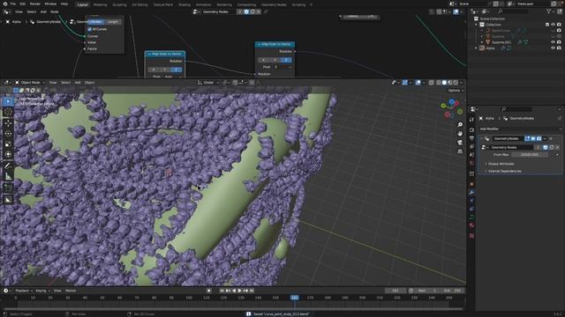Toggle render camera icon for Alpha collection
This screenshot has height=317, width=565.
click(559, 48)
